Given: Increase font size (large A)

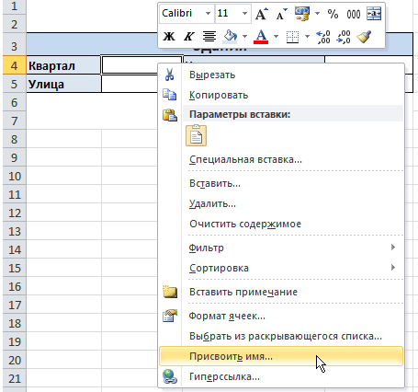Looking at the screenshot, I should click(x=261, y=14).
